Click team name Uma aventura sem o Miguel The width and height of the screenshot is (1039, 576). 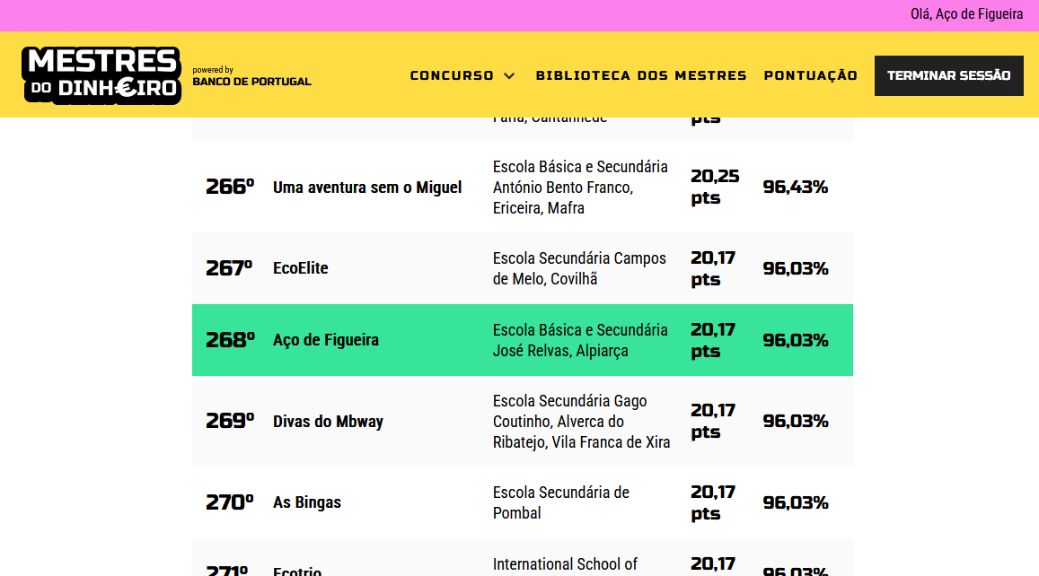[367, 188]
